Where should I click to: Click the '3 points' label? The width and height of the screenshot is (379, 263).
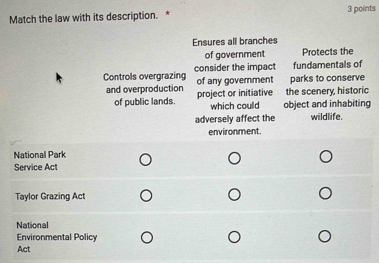362,9
